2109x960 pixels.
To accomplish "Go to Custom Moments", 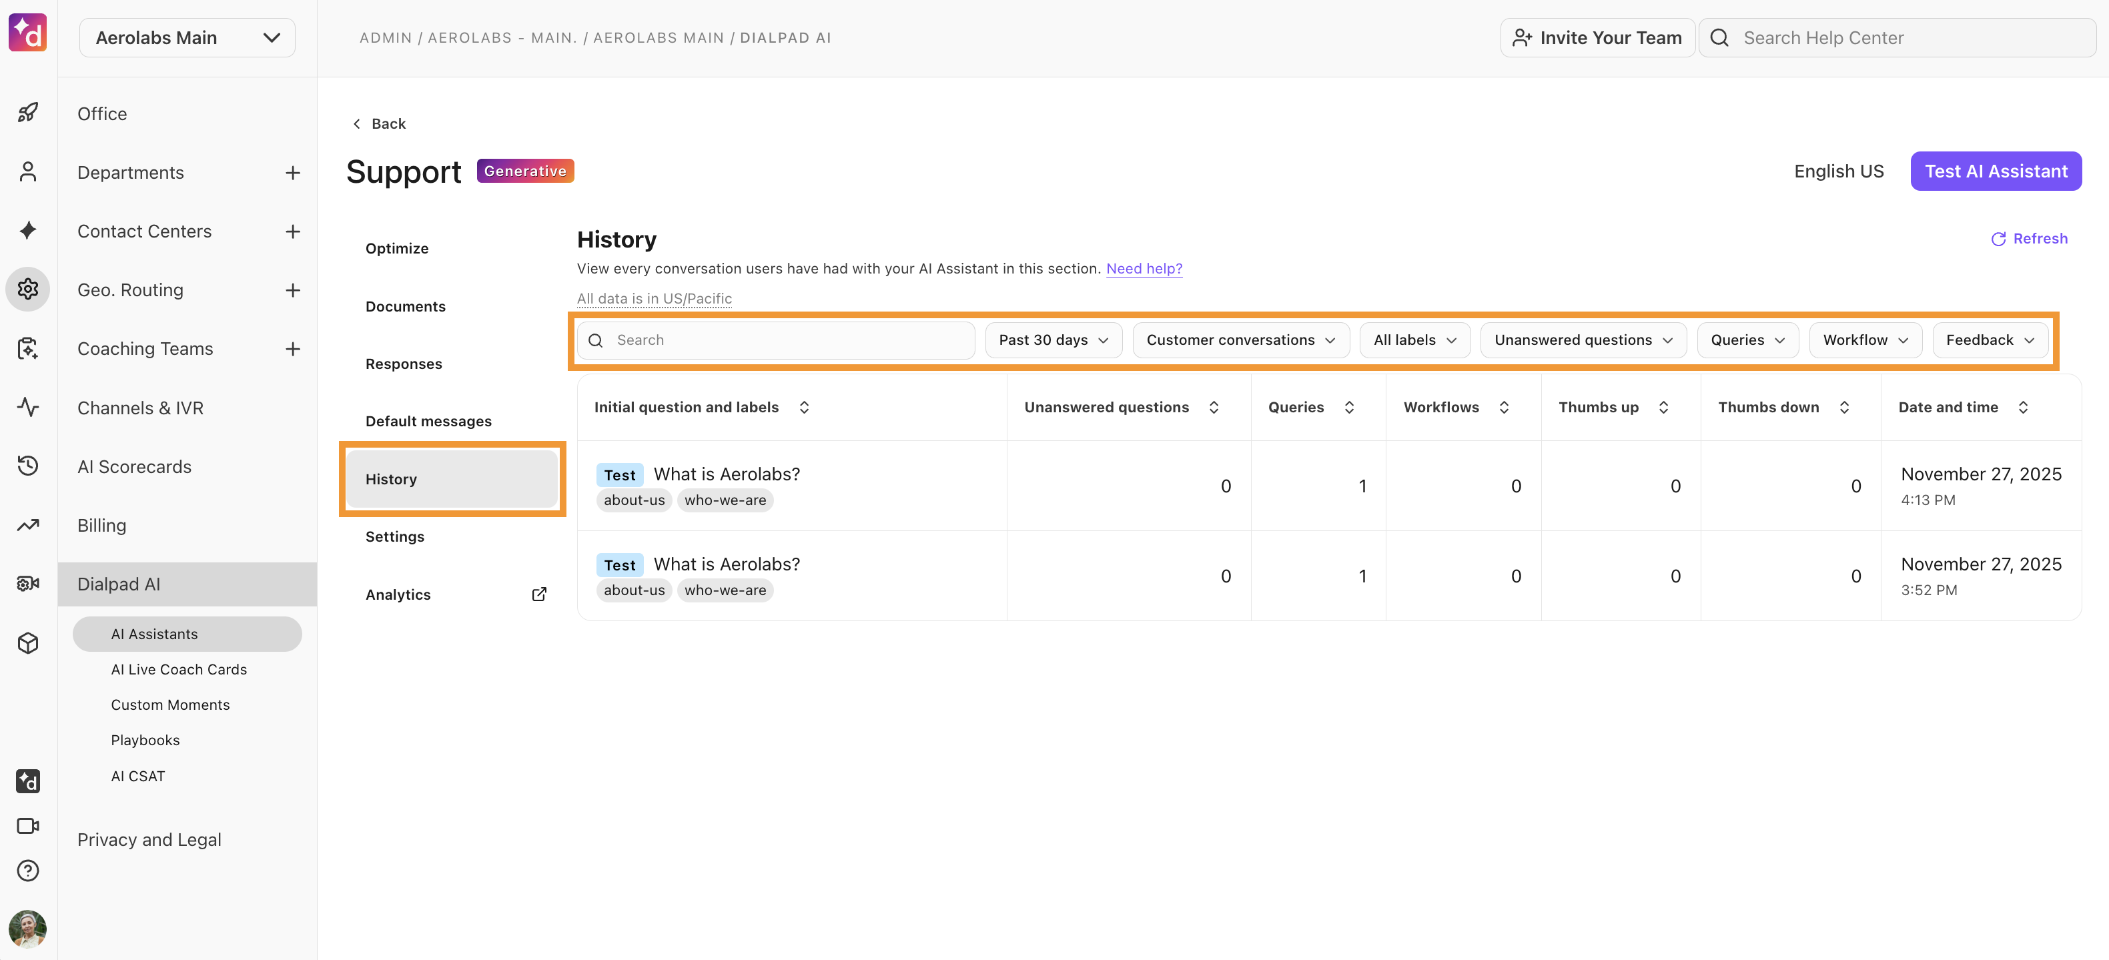I will (170, 704).
